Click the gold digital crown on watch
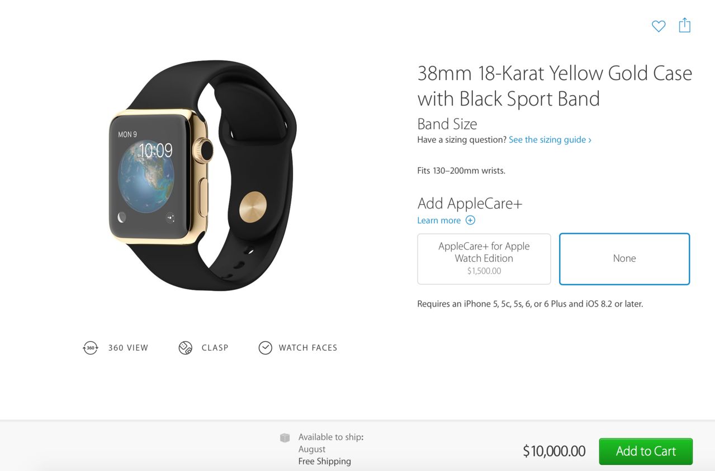The height and width of the screenshot is (471, 715). (x=203, y=150)
